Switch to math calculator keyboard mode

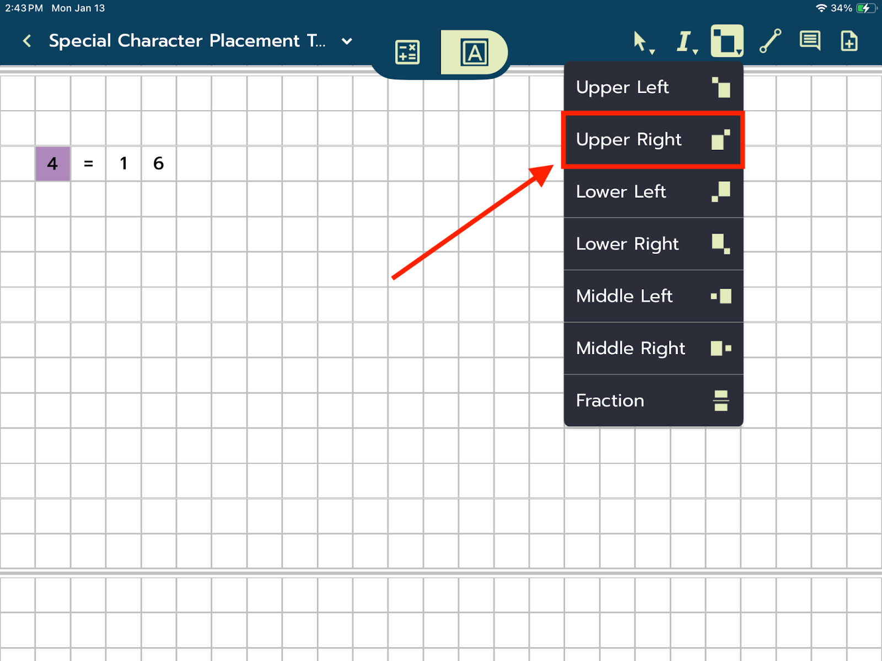tap(407, 53)
